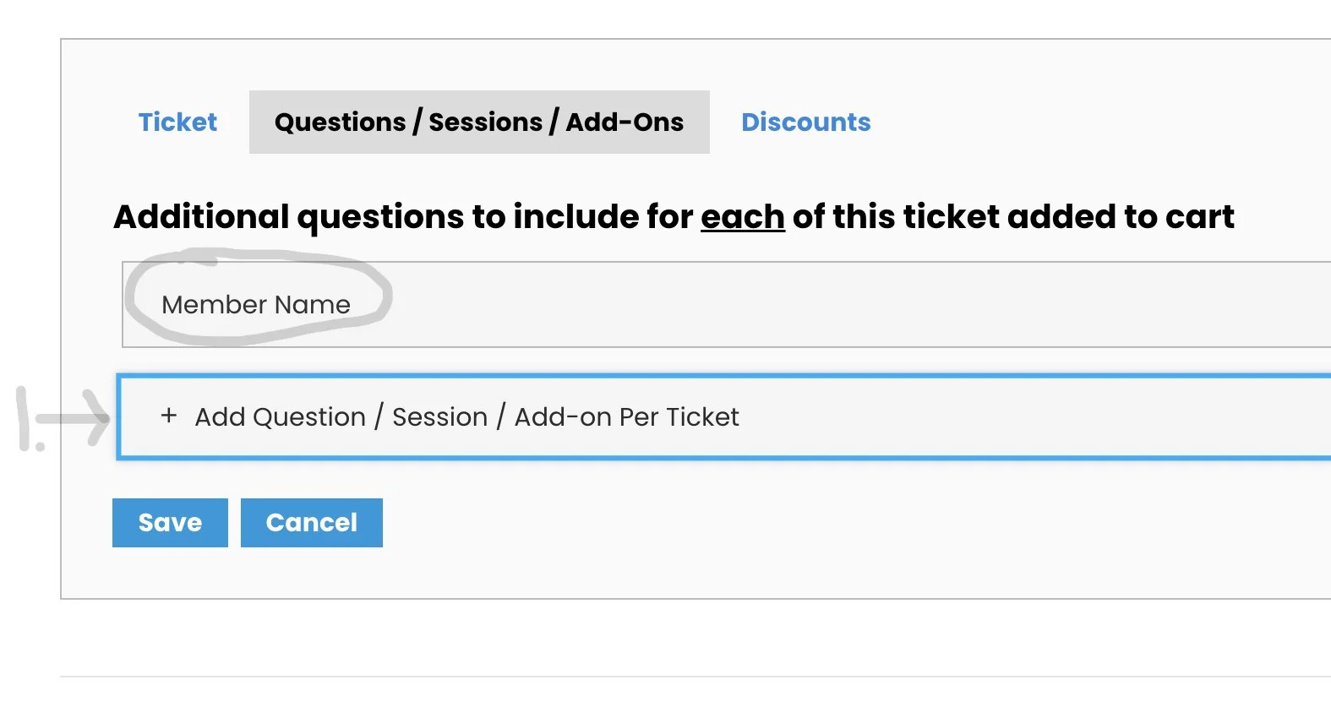Click the "Add-Ons" text in the active tab
The image size is (1331, 707).
tap(625, 122)
